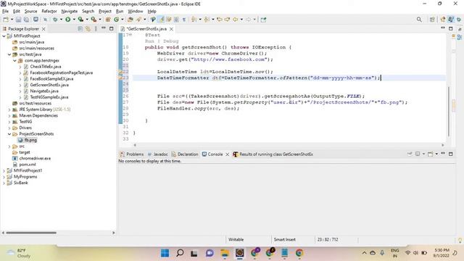The height and width of the screenshot is (261, 464).
Task: Collapse the ProjectScreenShots folder
Action: click(x=9, y=134)
